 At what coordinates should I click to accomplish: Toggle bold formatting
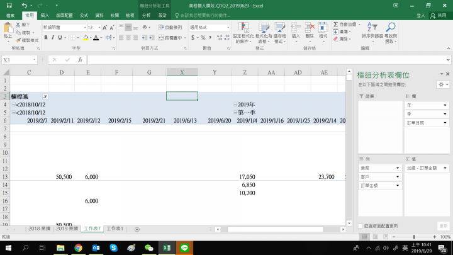point(46,38)
